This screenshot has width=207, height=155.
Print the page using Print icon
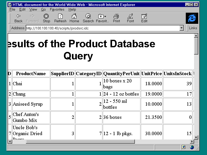click(x=116, y=16)
